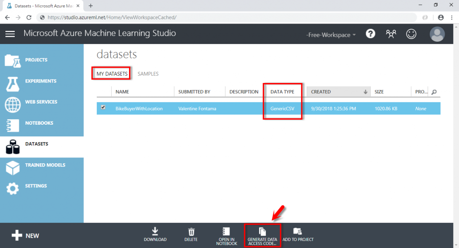
Task: Open the Experiments flask icon
Action: click(x=13, y=84)
